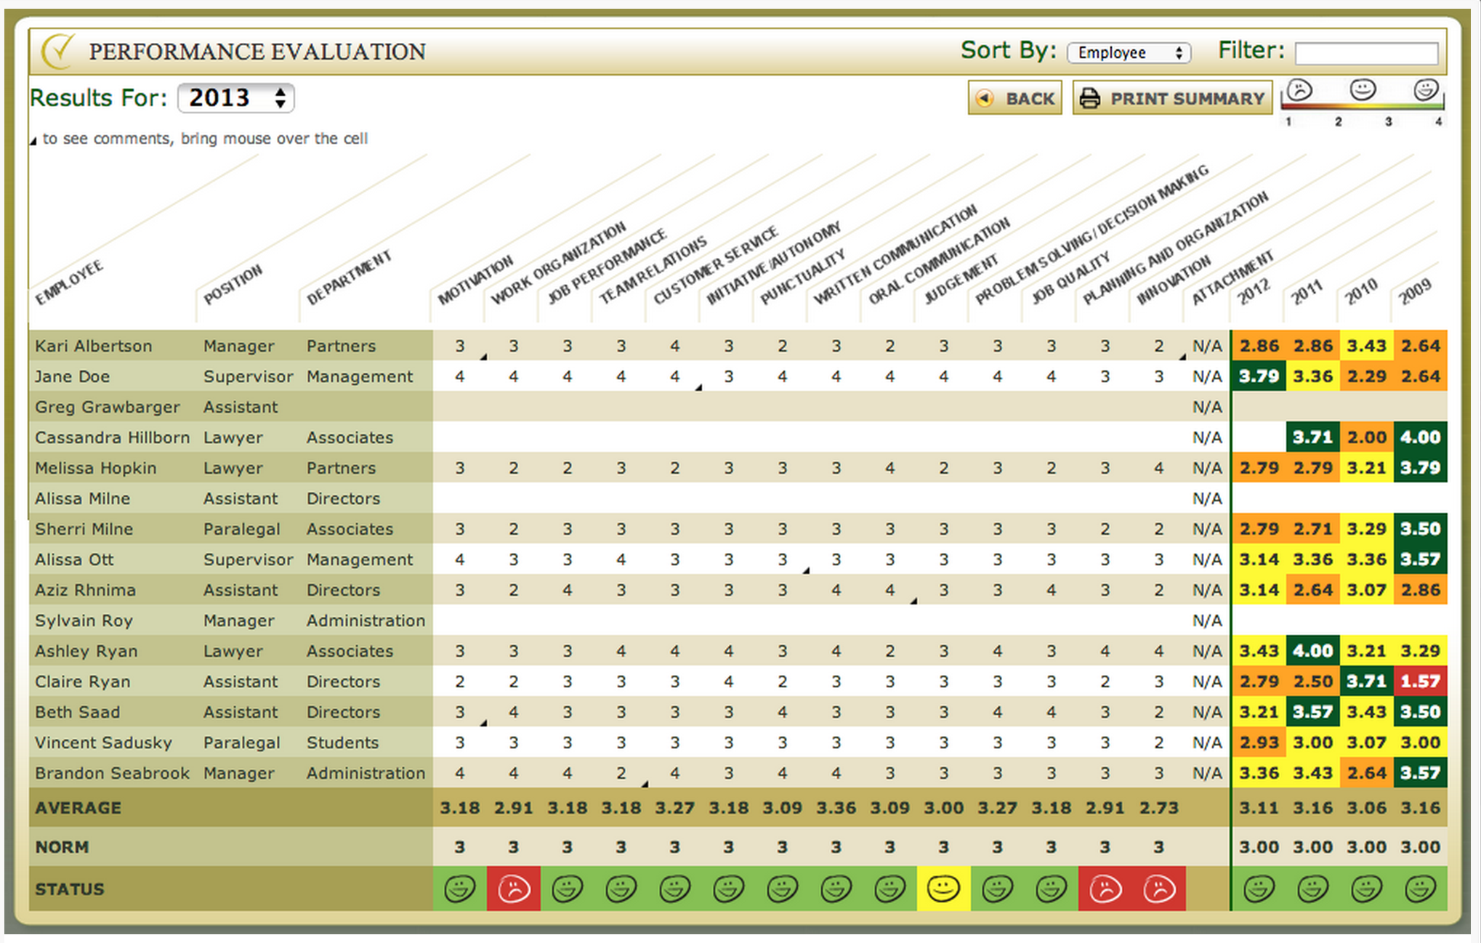This screenshot has width=1481, height=943.
Task: Open the Results For 2013 year selector
Action: point(236,98)
